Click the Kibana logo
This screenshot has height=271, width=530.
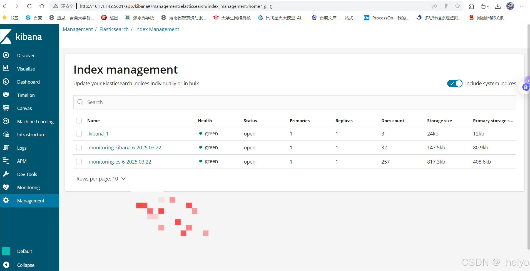tap(21, 37)
